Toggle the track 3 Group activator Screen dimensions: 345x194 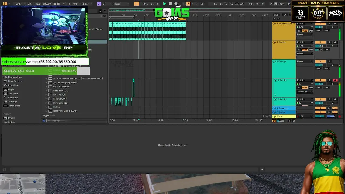pos(320,61)
